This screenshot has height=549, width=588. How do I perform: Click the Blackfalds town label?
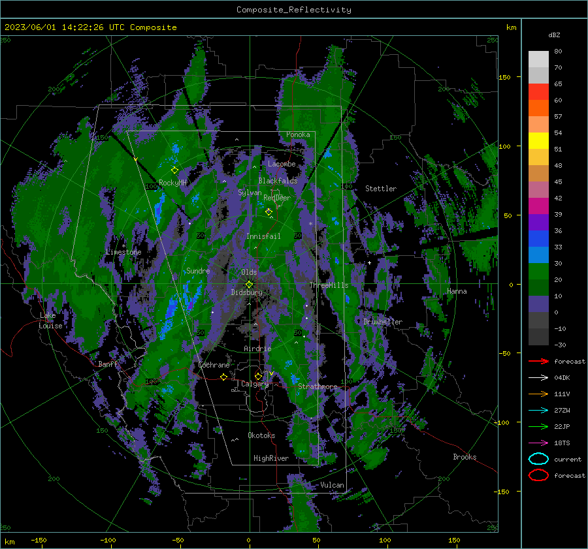click(x=278, y=181)
